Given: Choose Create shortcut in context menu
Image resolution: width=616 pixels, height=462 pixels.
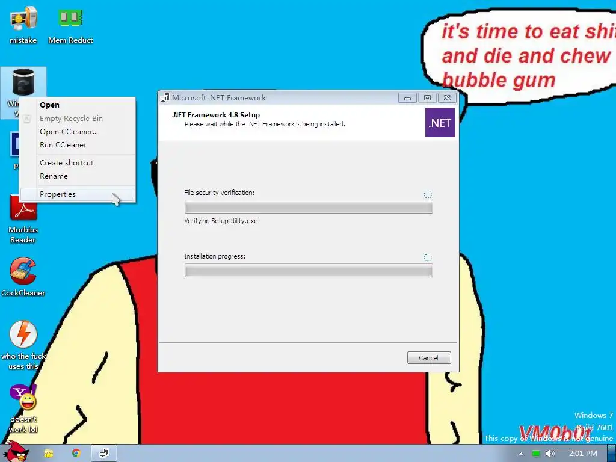Looking at the screenshot, I should [x=78, y=162].
